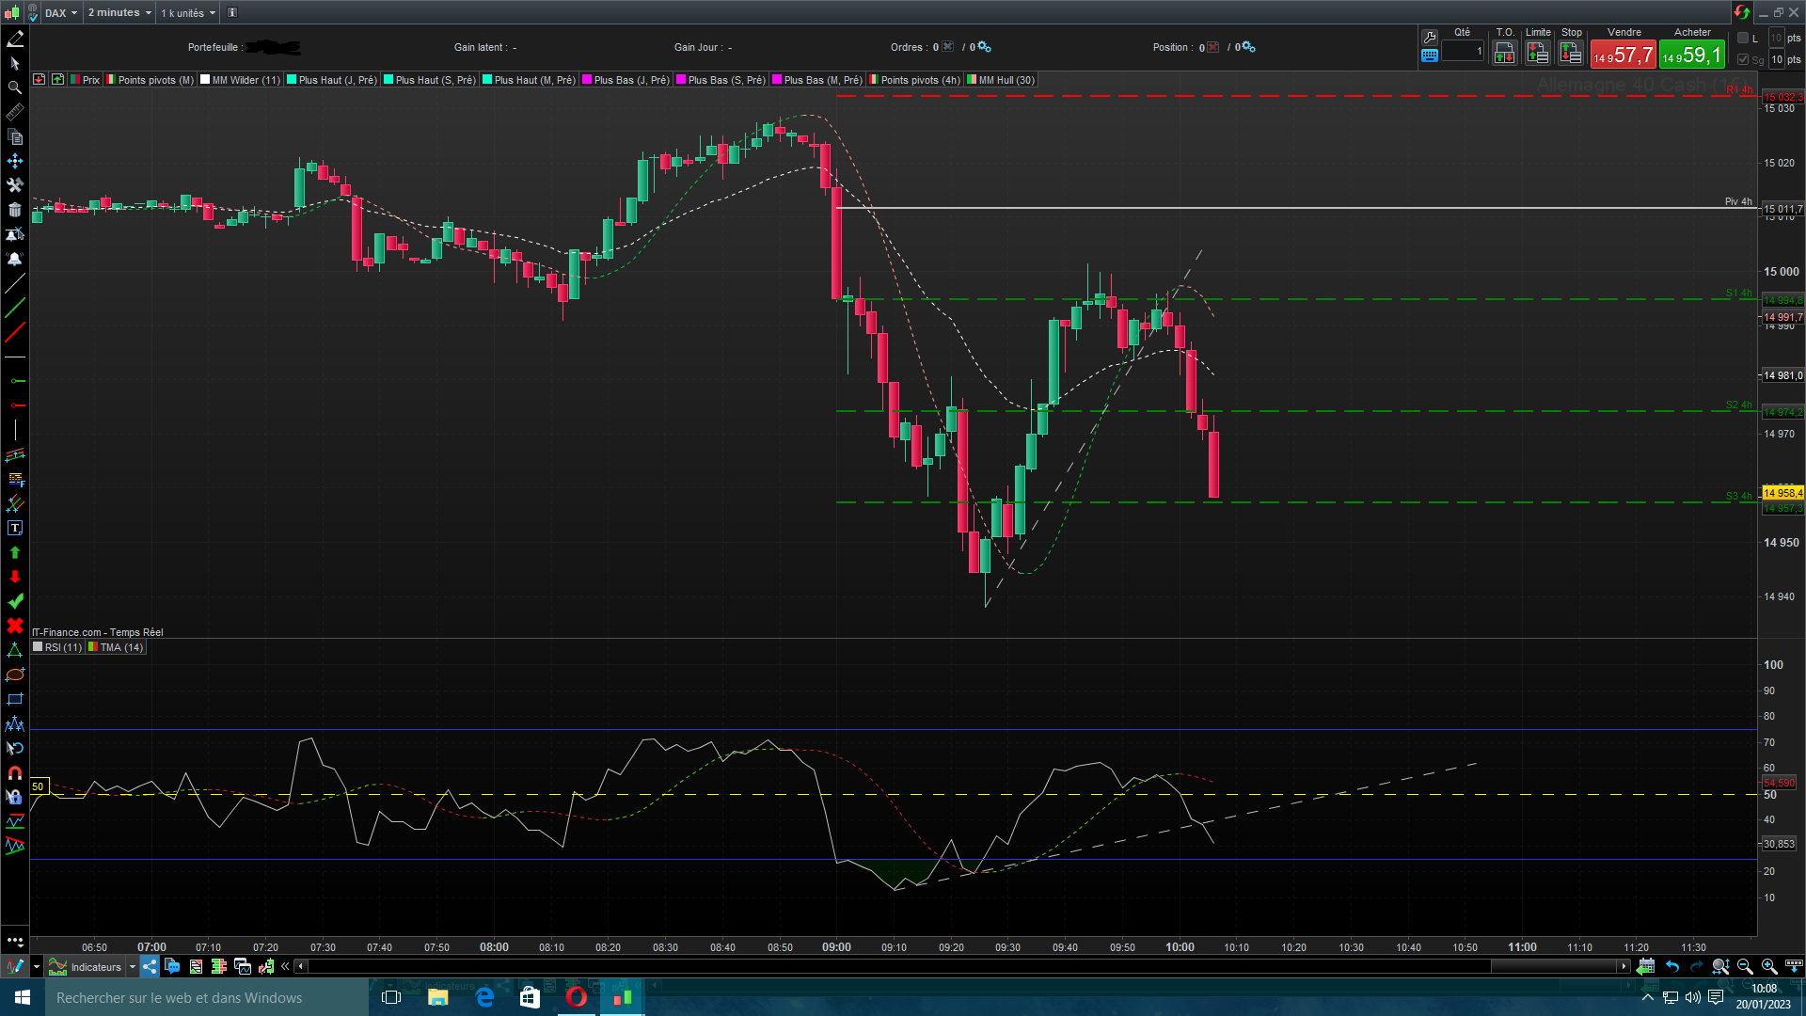Expand the DAX instrument dropdown
This screenshot has height=1016, width=1806.
62,12
